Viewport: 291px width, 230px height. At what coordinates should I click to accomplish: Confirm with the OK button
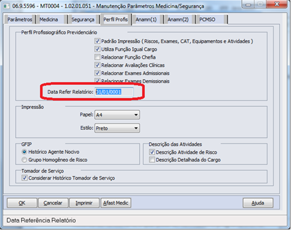tap(22, 203)
